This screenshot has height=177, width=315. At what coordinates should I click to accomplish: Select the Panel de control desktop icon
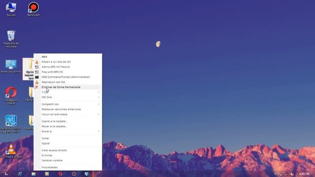11,66
